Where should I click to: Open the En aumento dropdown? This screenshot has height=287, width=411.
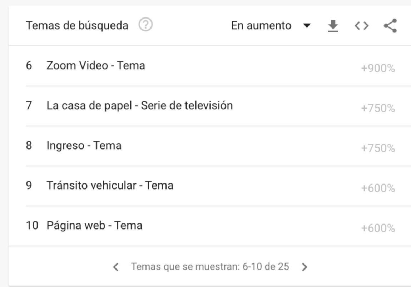coord(261,26)
